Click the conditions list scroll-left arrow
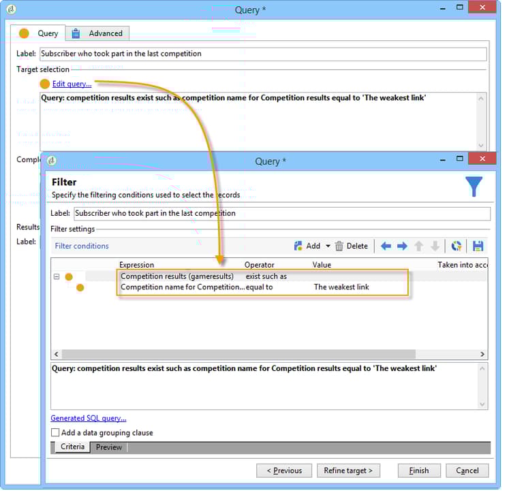The width and height of the screenshot is (511, 499). click(57, 354)
